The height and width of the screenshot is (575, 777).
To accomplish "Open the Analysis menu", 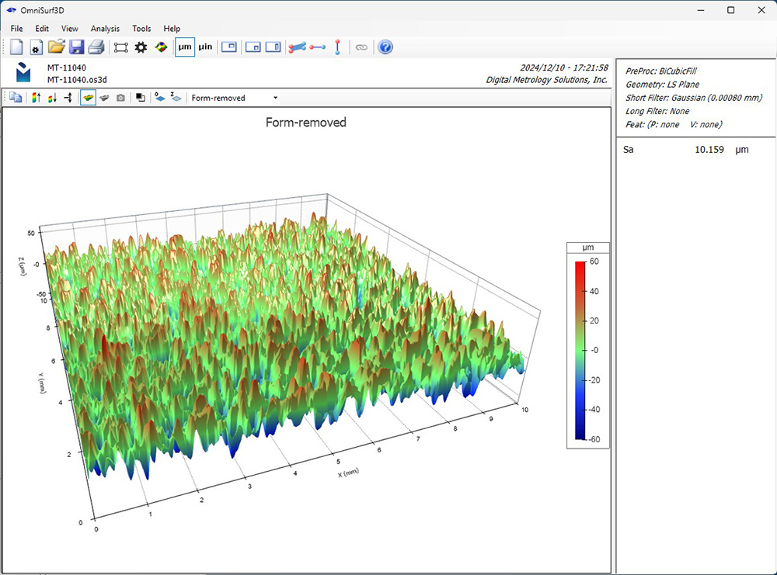I will point(105,28).
